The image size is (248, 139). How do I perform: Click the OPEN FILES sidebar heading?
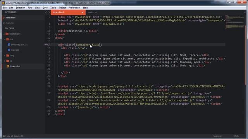(x=10, y=12)
